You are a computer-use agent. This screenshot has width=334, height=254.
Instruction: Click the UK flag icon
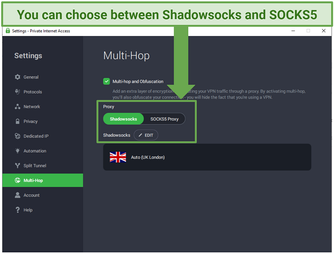(x=118, y=157)
